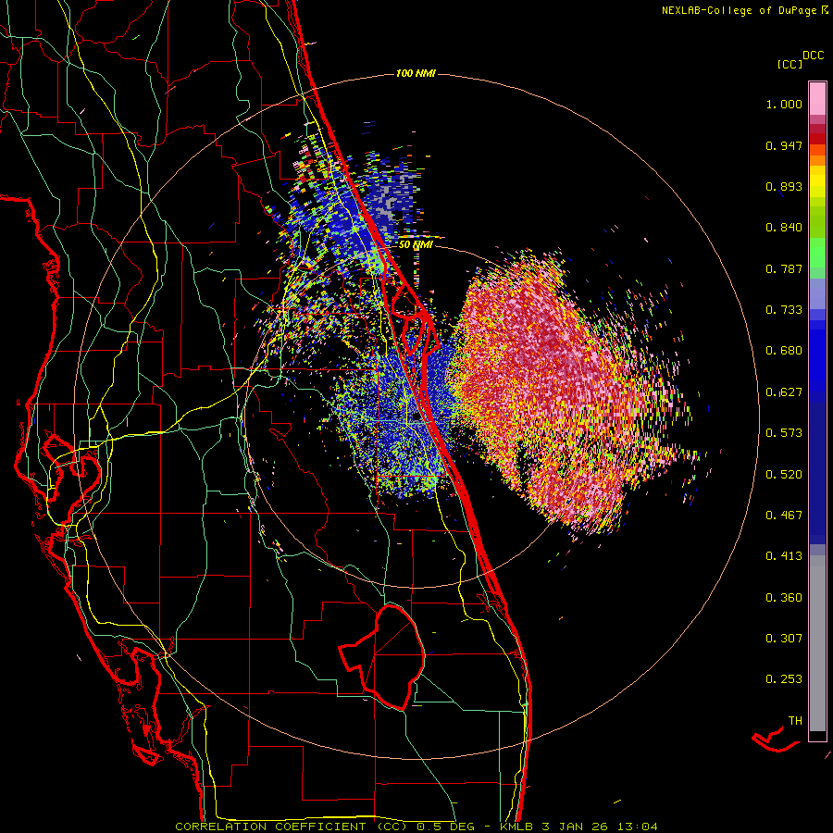833x833 pixels.
Task: Click the yellow segment of the color bar
Action: (x=817, y=180)
